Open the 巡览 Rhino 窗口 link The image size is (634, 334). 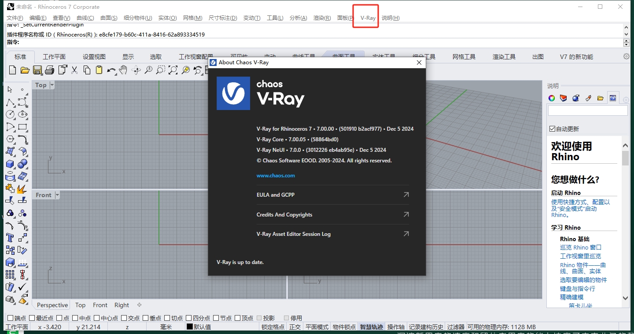click(581, 247)
